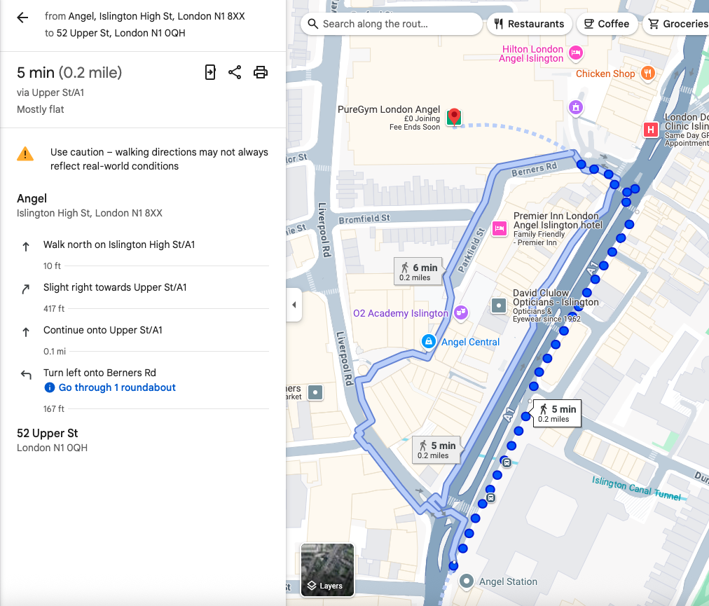
Task: Share the route via share icon
Action: pyautogui.click(x=235, y=72)
